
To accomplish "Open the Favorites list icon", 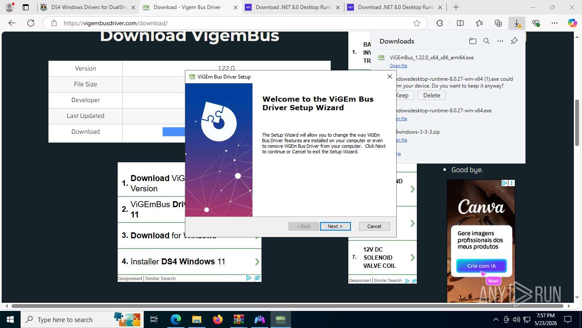I will (479, 23).
